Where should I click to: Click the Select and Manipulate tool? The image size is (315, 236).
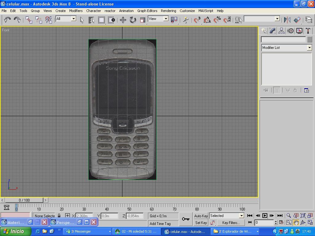pos(186,20)
